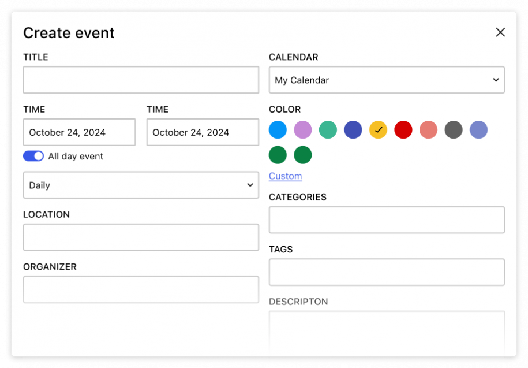
Task: Click into the Organizer field
Action: [x=141, y=289]
